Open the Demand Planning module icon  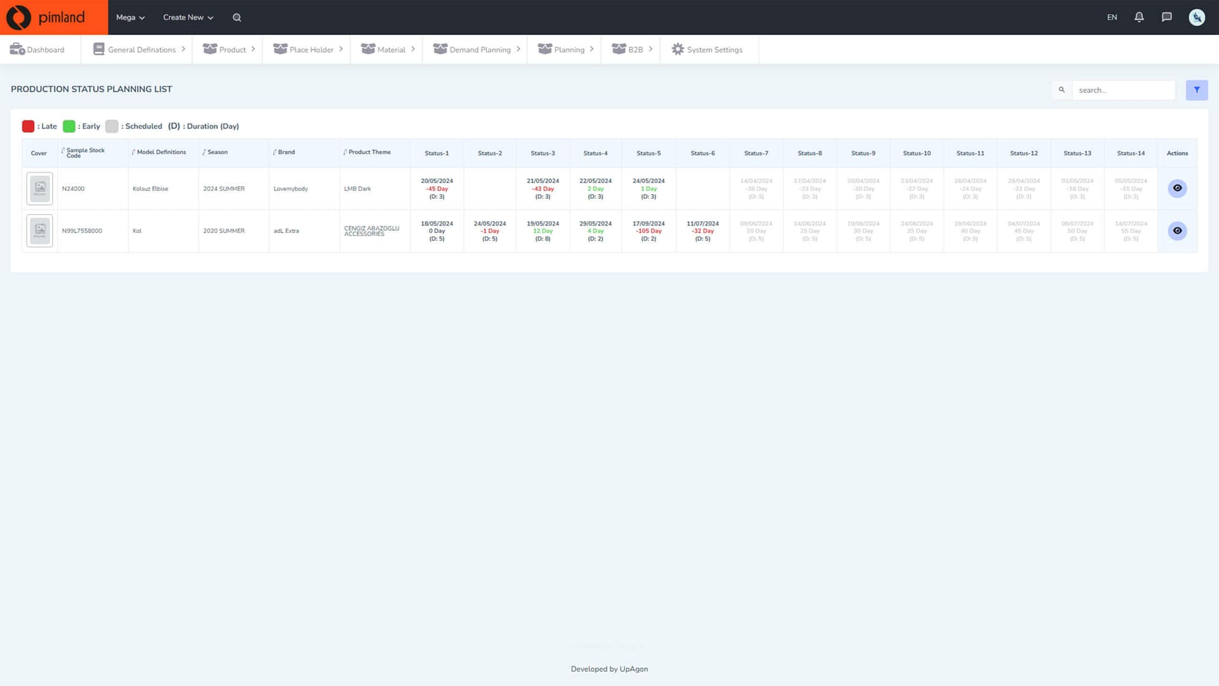(439, 49)
